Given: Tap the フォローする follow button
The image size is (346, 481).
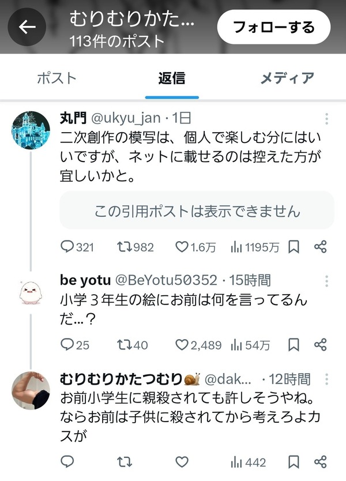Looking at the screenshot, I should [273, 27].
